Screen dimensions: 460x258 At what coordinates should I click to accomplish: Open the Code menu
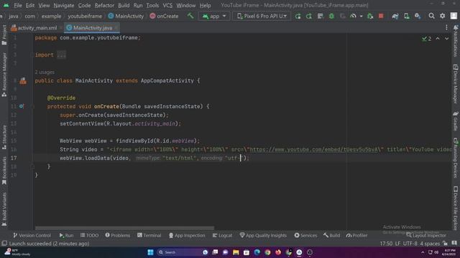point(84,5)
